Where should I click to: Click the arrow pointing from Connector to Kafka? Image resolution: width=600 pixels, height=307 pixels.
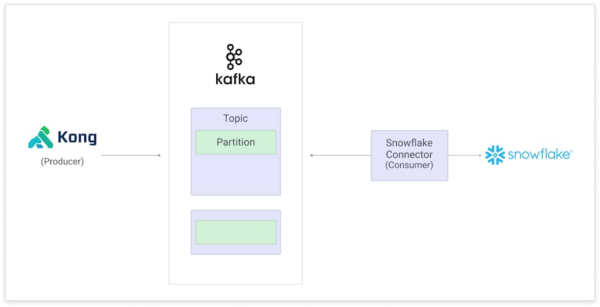click(340, 156)
